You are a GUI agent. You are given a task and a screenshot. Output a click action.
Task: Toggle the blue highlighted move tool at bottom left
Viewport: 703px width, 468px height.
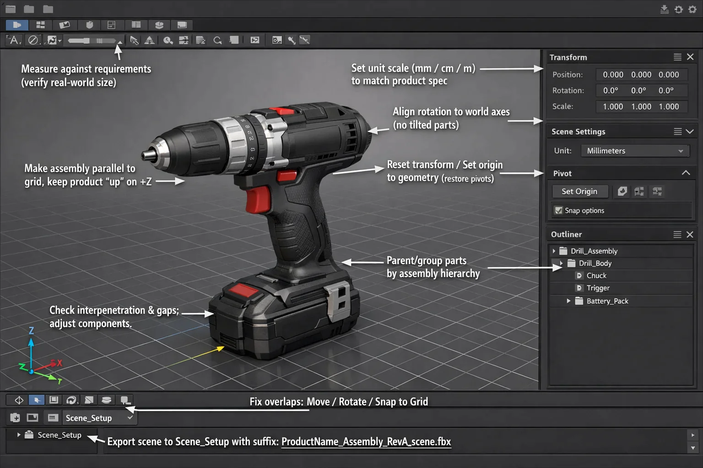(x=37, y=399)
